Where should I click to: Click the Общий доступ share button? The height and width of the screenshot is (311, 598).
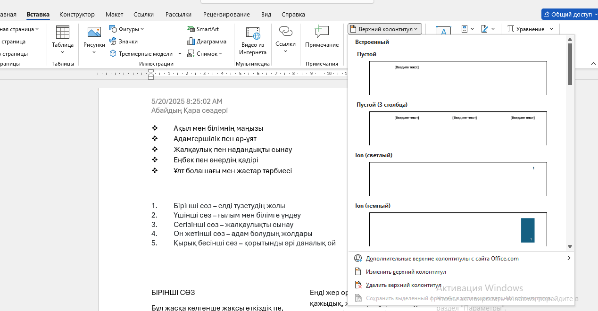(569, 14)
